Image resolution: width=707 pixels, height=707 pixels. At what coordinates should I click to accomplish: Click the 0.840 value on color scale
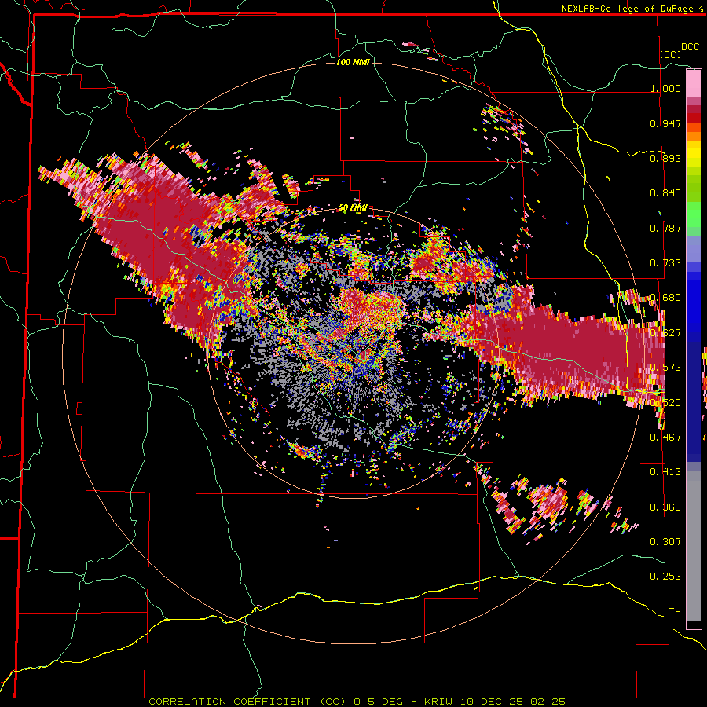pyautogui.click(x=665, y=193)
